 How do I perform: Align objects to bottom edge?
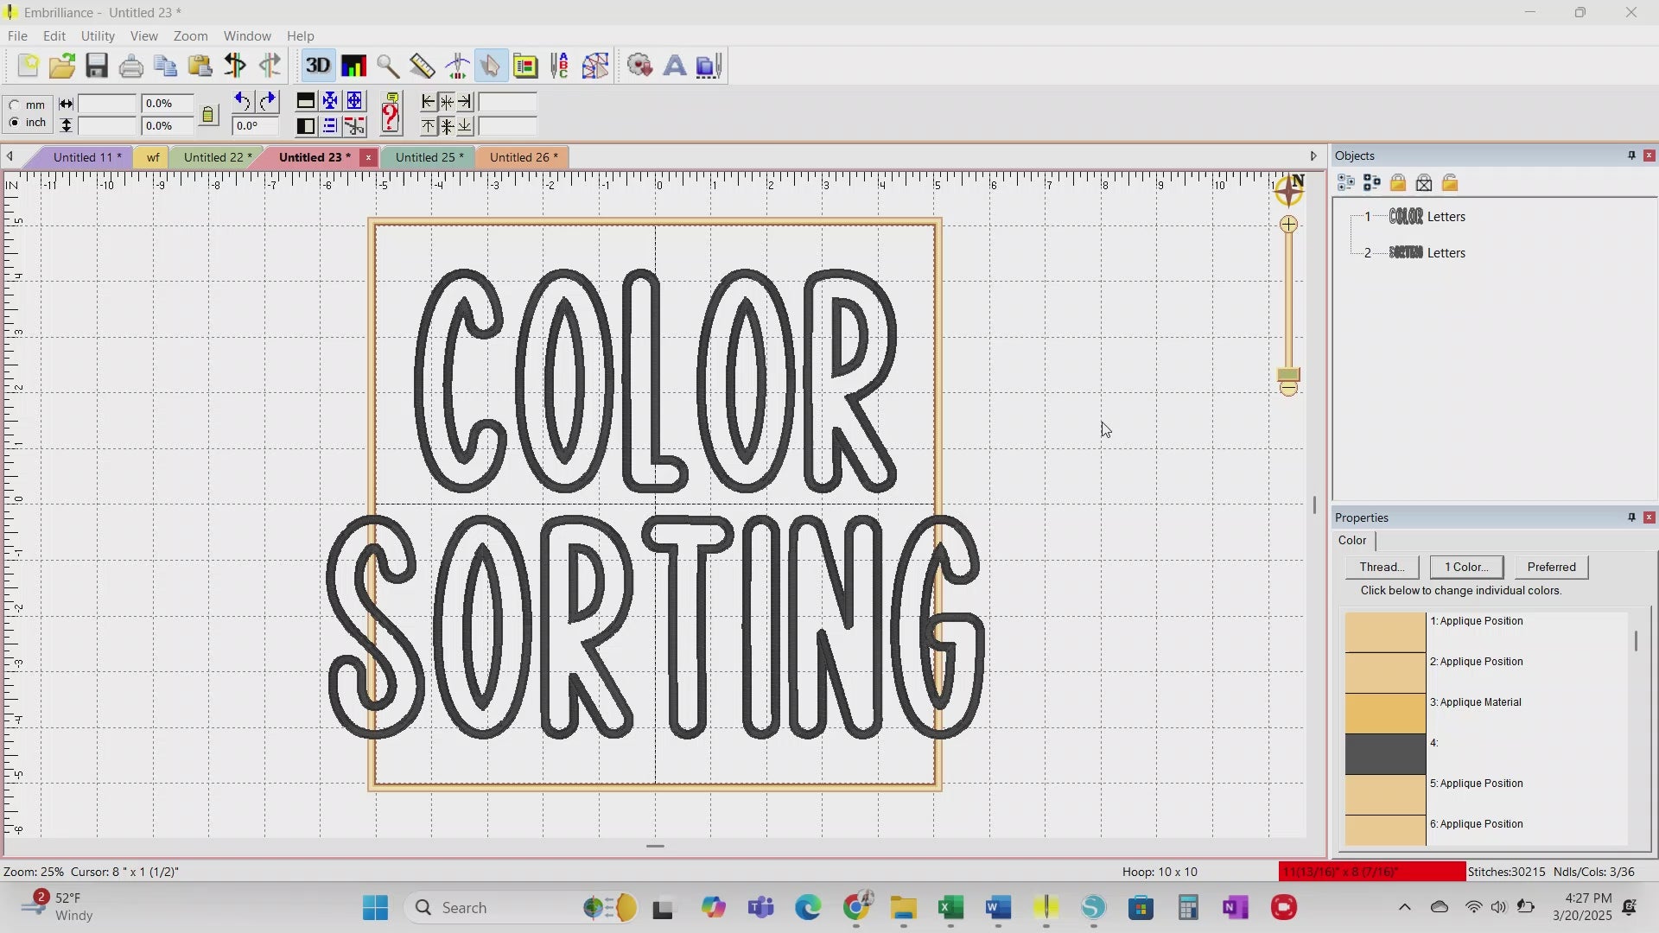click(x=465, y=126)
